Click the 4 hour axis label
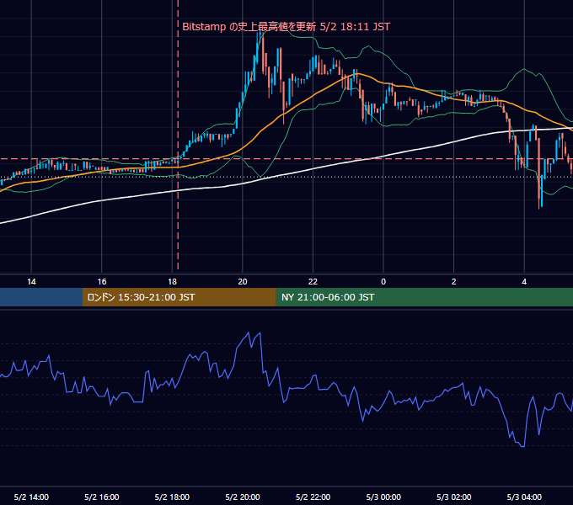Screen dimensions: 573x505 click(x=524, y=282)
